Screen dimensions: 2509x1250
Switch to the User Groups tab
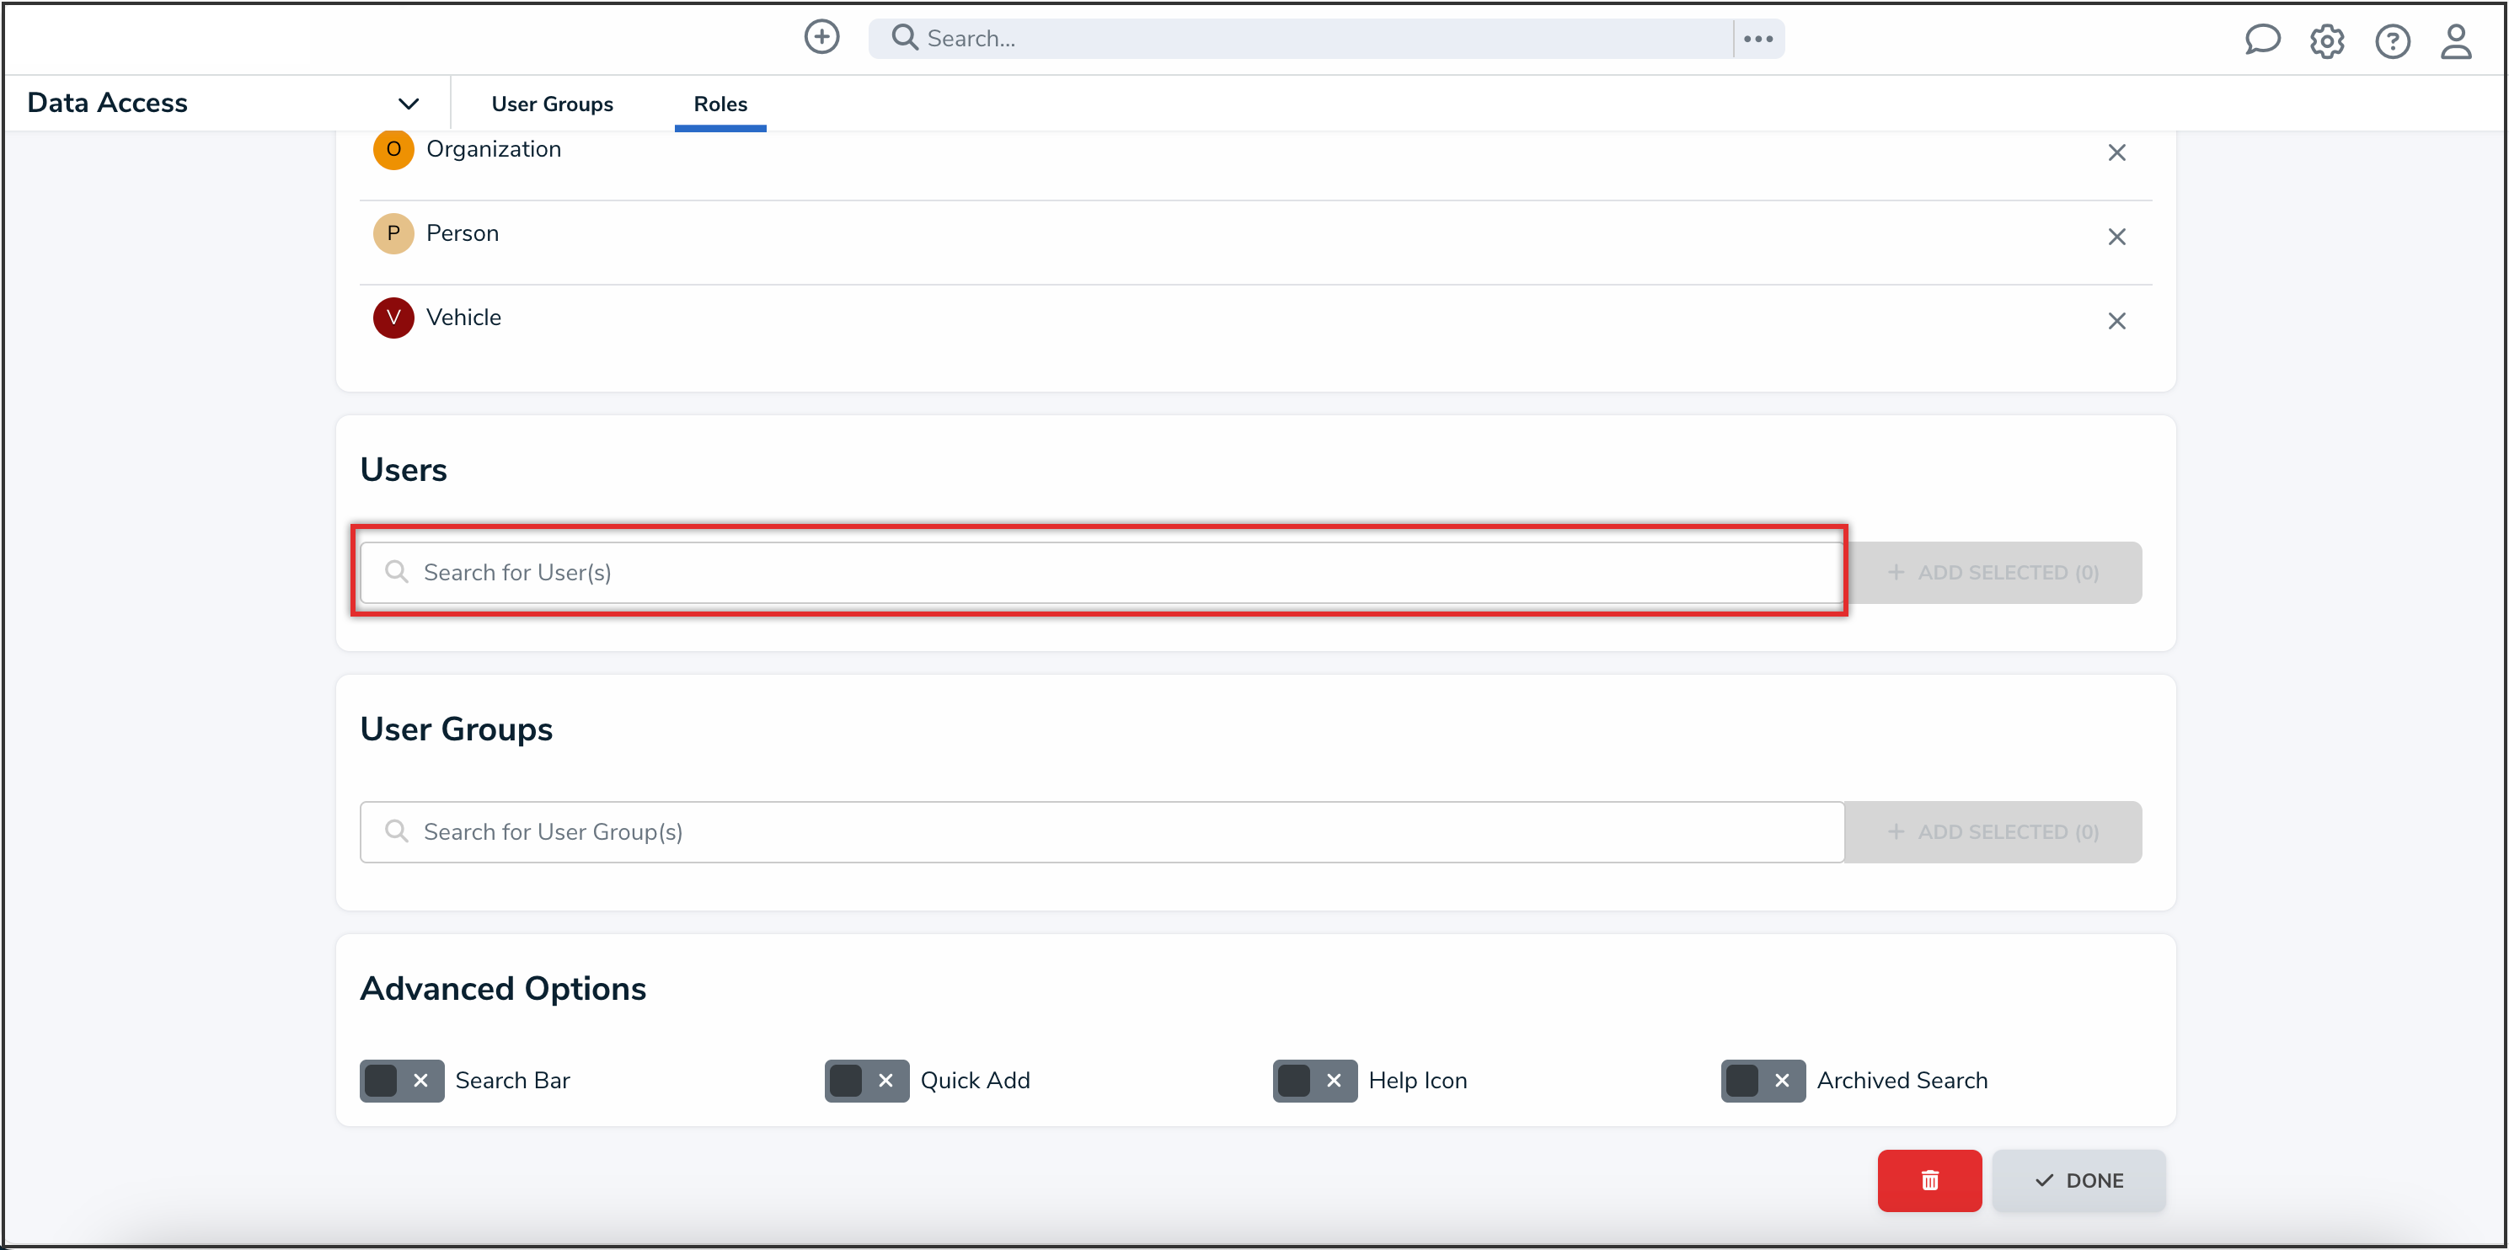[551, 104]
